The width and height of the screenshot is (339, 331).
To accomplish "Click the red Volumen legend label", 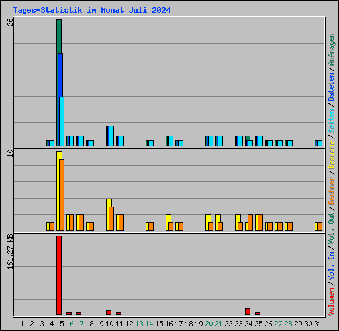I will pyautogui.click(x=332, y=302).
